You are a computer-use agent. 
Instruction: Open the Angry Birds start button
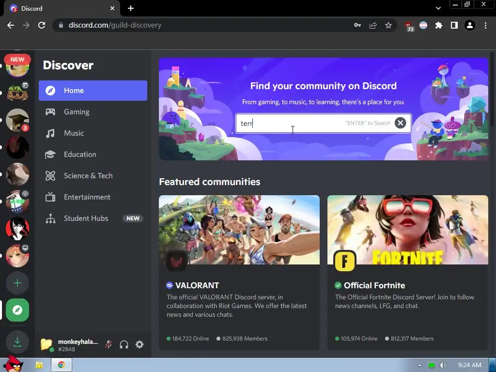coord(13,364)
